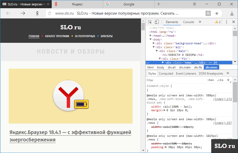
Task: Add a new style rule with plus icon
Action: [x=228, y=80]
